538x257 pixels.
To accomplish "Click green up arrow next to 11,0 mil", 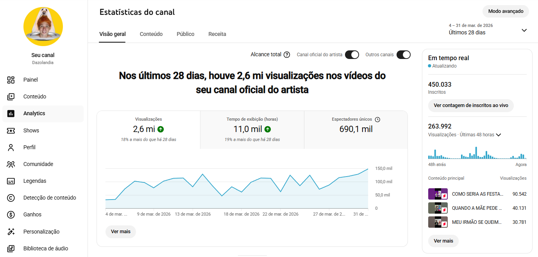I will tap(268, 129).
